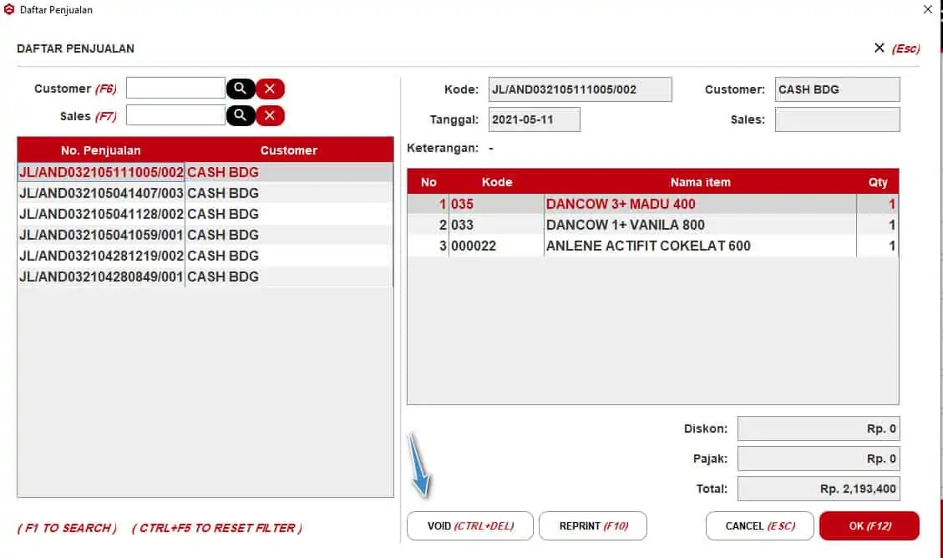
Task: Confirm with the OK (F12) button
Action: tap(869, 526)
